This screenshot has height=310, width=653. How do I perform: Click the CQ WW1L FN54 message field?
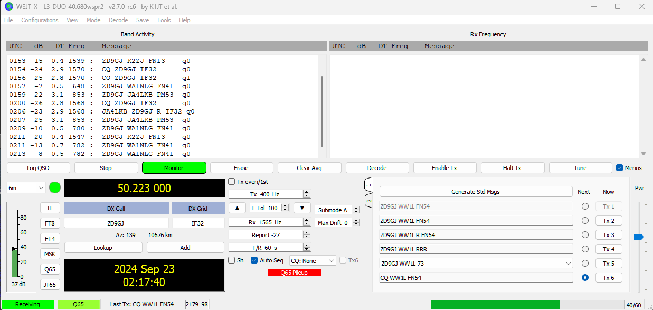pos(476,277)
